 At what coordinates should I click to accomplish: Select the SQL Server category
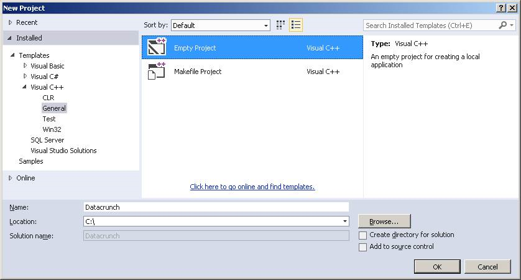pos(47,140)
